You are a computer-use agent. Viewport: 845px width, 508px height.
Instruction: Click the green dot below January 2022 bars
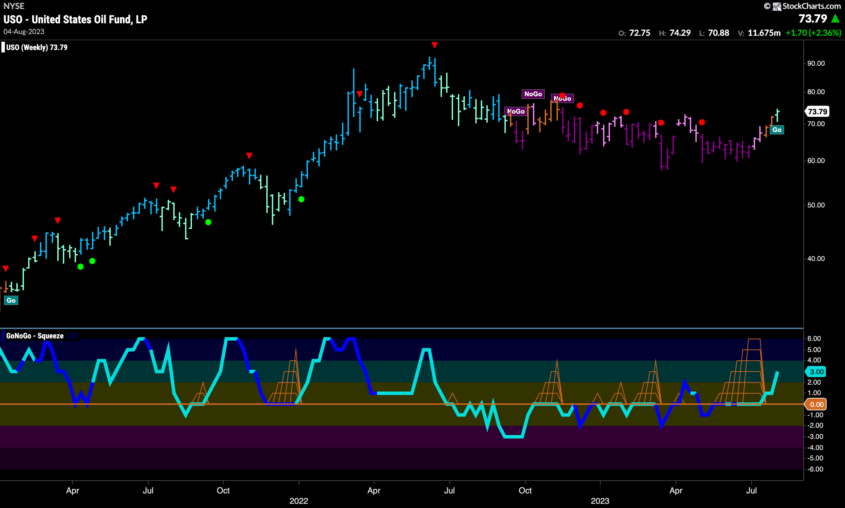coord(301,199)
